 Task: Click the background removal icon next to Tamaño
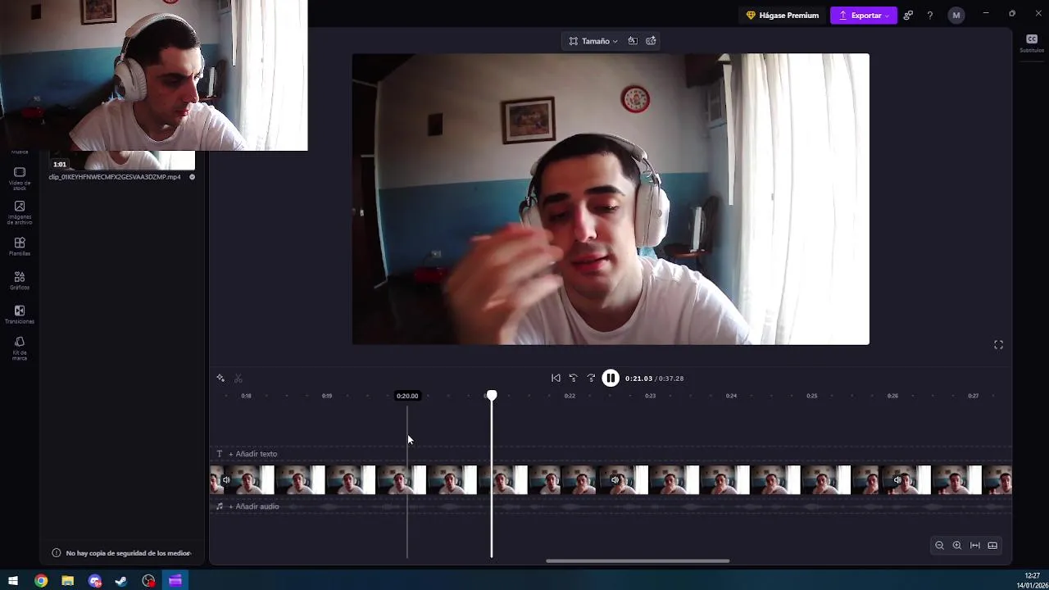[633, 41]
